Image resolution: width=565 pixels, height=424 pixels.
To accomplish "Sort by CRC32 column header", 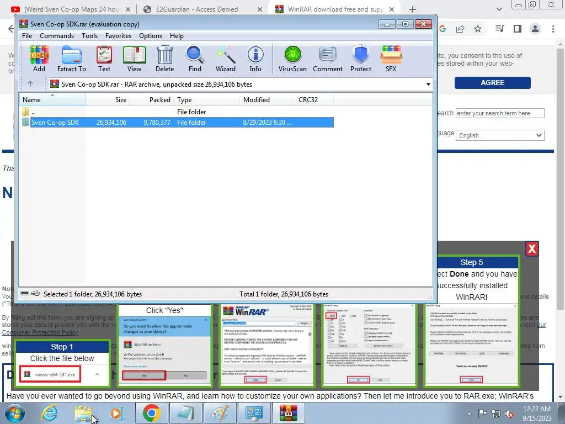I will click(314, 99).
